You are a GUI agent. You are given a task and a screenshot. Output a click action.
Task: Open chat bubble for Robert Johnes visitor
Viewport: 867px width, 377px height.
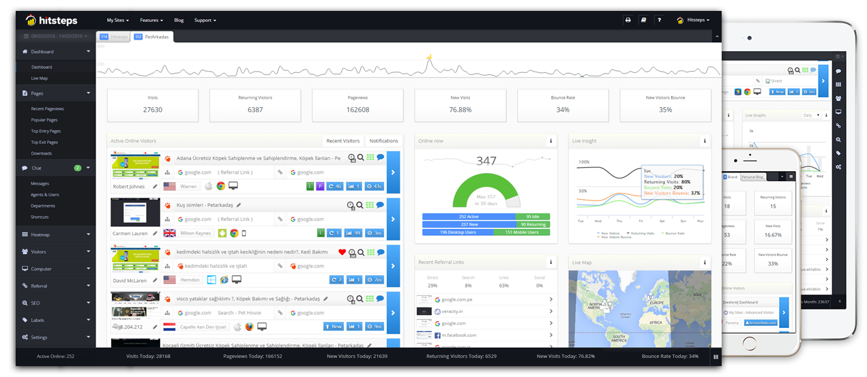(x=380, y=157)
